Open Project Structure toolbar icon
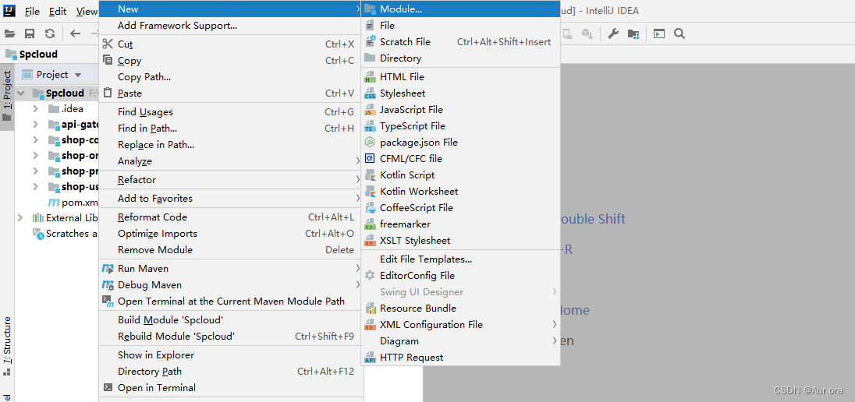The height and width of the screenshot is (402, 855). pyautogui.click(x=633, y=33)
